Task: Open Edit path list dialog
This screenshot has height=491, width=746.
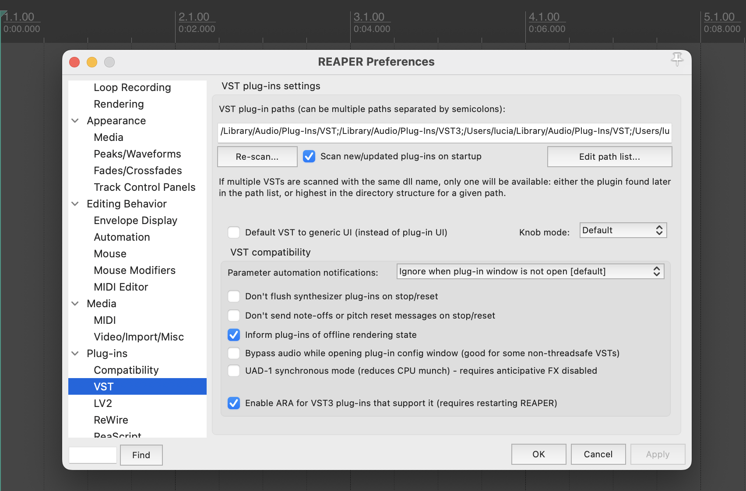Action: pos(609,157)
